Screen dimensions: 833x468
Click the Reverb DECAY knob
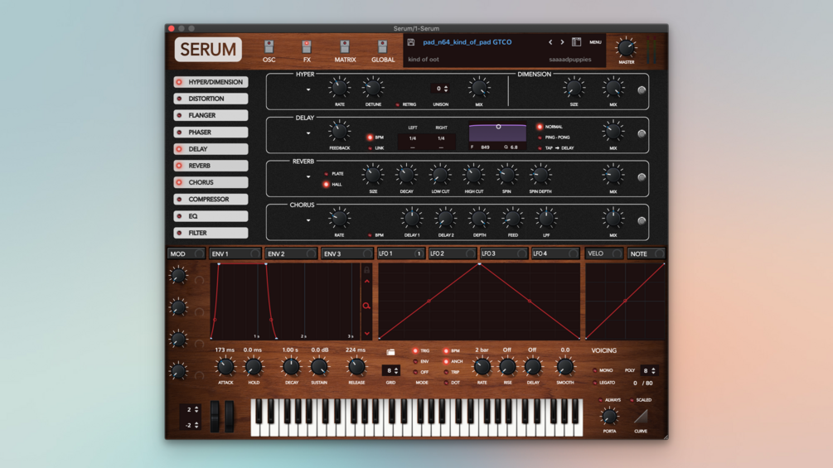[406, 175]
